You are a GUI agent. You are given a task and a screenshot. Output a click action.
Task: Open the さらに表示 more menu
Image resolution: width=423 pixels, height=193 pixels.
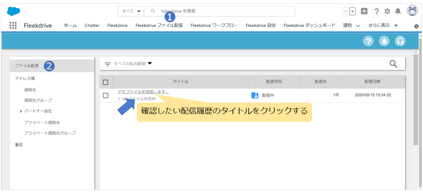click(x=383, y=25)
